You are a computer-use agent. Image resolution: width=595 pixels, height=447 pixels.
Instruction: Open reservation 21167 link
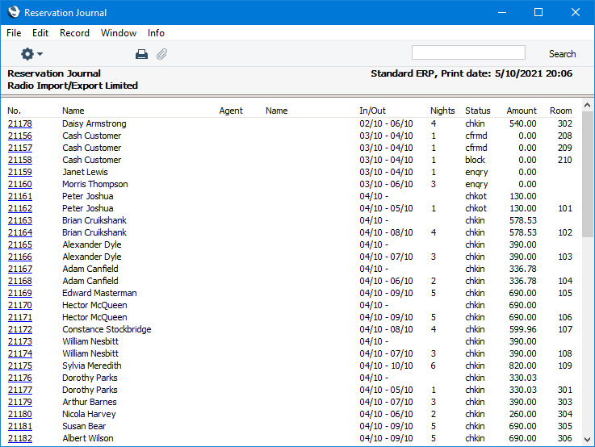pyautogui.click(x=20, y=269)
